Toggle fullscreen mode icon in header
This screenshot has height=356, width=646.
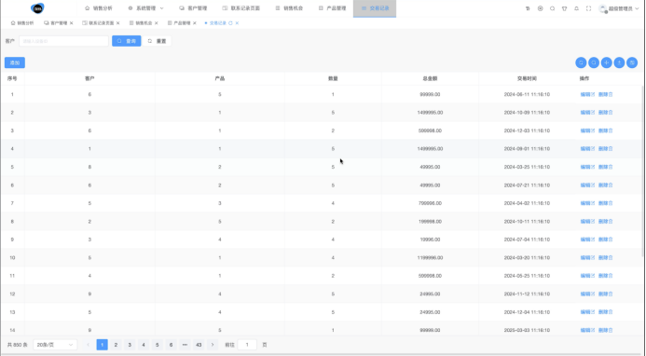(588, 8)
